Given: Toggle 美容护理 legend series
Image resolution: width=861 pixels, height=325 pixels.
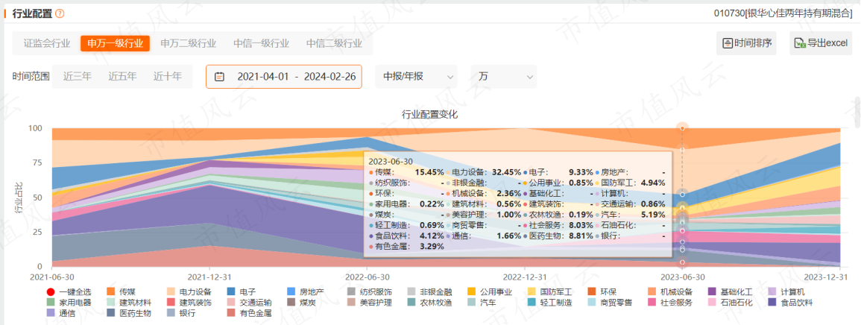Looking at the screenshot, I should click(370, 303).
